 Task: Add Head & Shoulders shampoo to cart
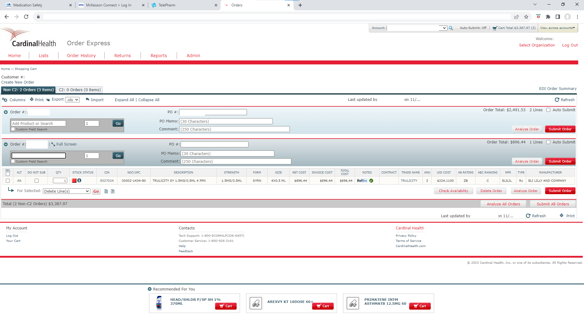(226, 306)
